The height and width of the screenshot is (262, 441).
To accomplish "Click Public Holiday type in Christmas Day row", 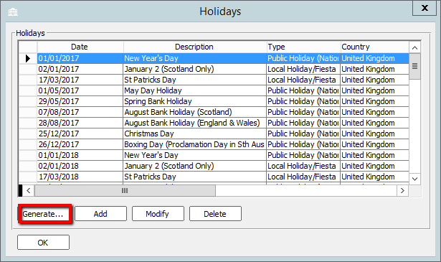I will pyautogui.click(x=303, y=134).
